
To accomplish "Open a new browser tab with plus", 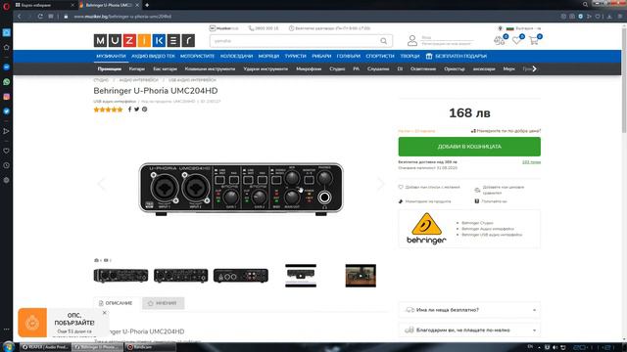I will (147, 5).
